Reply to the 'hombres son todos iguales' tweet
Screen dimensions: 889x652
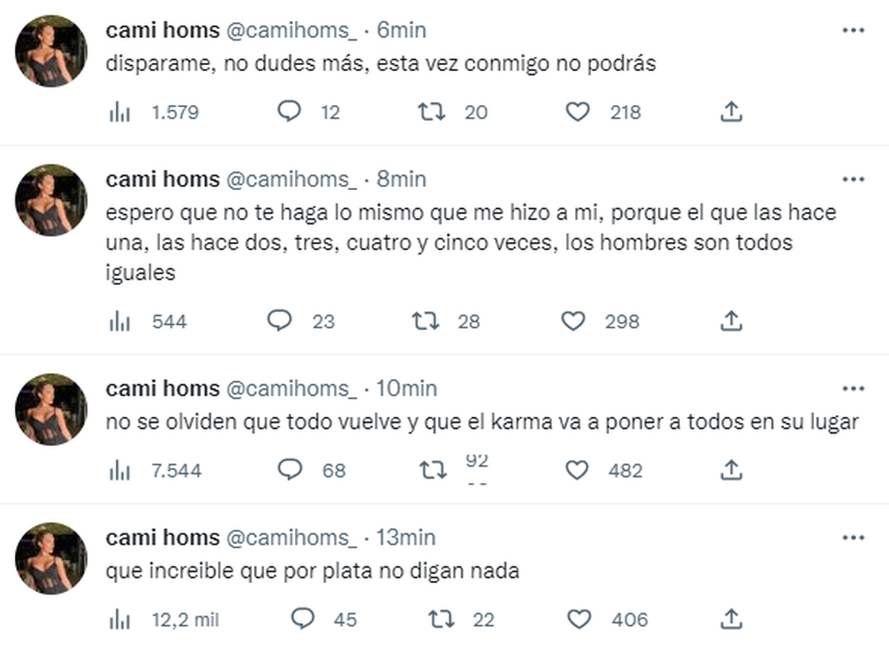click(x=279, y=321)
